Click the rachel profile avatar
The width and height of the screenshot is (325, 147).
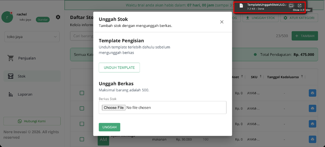[x=7, y=17]
